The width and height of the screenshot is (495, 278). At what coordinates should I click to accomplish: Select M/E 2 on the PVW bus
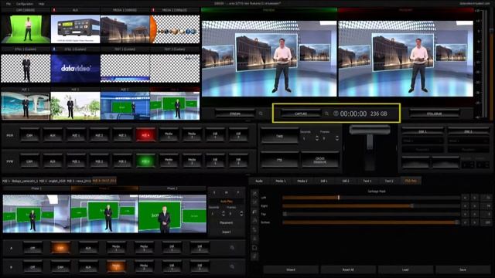[x=99, y=161]
